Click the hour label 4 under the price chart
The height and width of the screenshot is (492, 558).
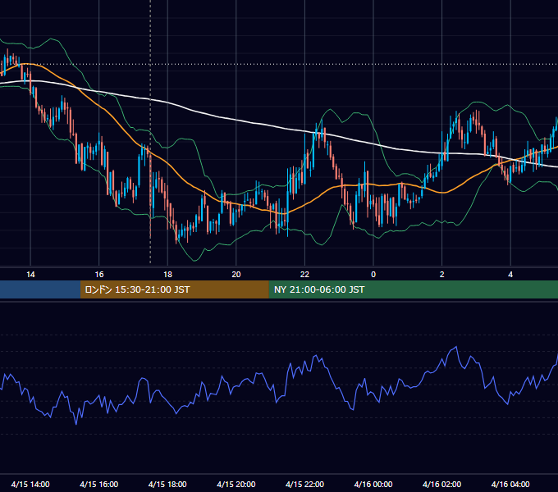510,275
